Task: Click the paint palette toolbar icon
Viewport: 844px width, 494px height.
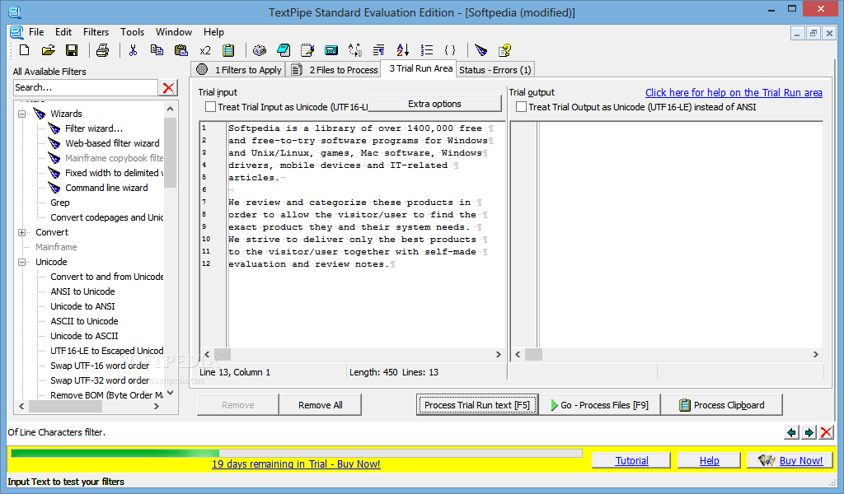Action: coord(260,50)
